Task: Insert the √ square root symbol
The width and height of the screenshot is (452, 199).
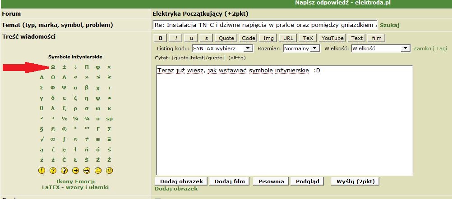Action: pyautogui.click(x=42, y=140)
